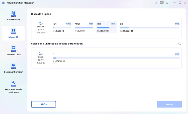Click the 111 MB/476.9 GB size text

pyautogui.click(x=59, y=61)
